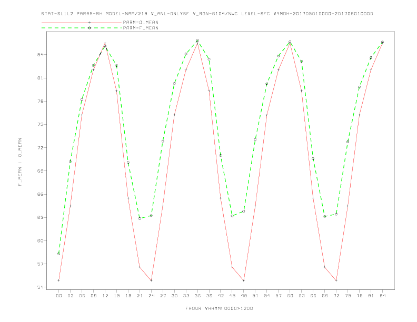
Task: Click O_MEAN plus data point at hour 00
Action: 59,280
